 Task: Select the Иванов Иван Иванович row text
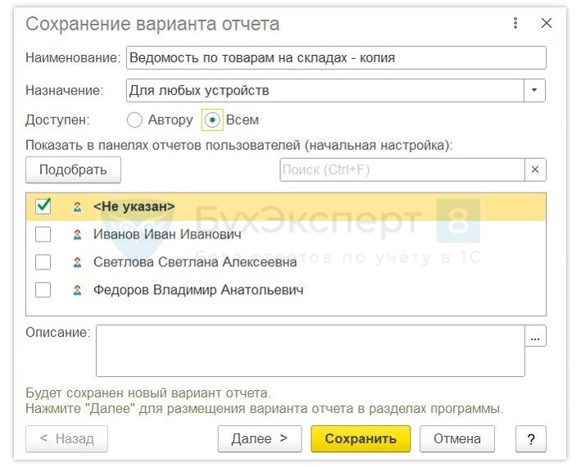[x=167, y=234]
